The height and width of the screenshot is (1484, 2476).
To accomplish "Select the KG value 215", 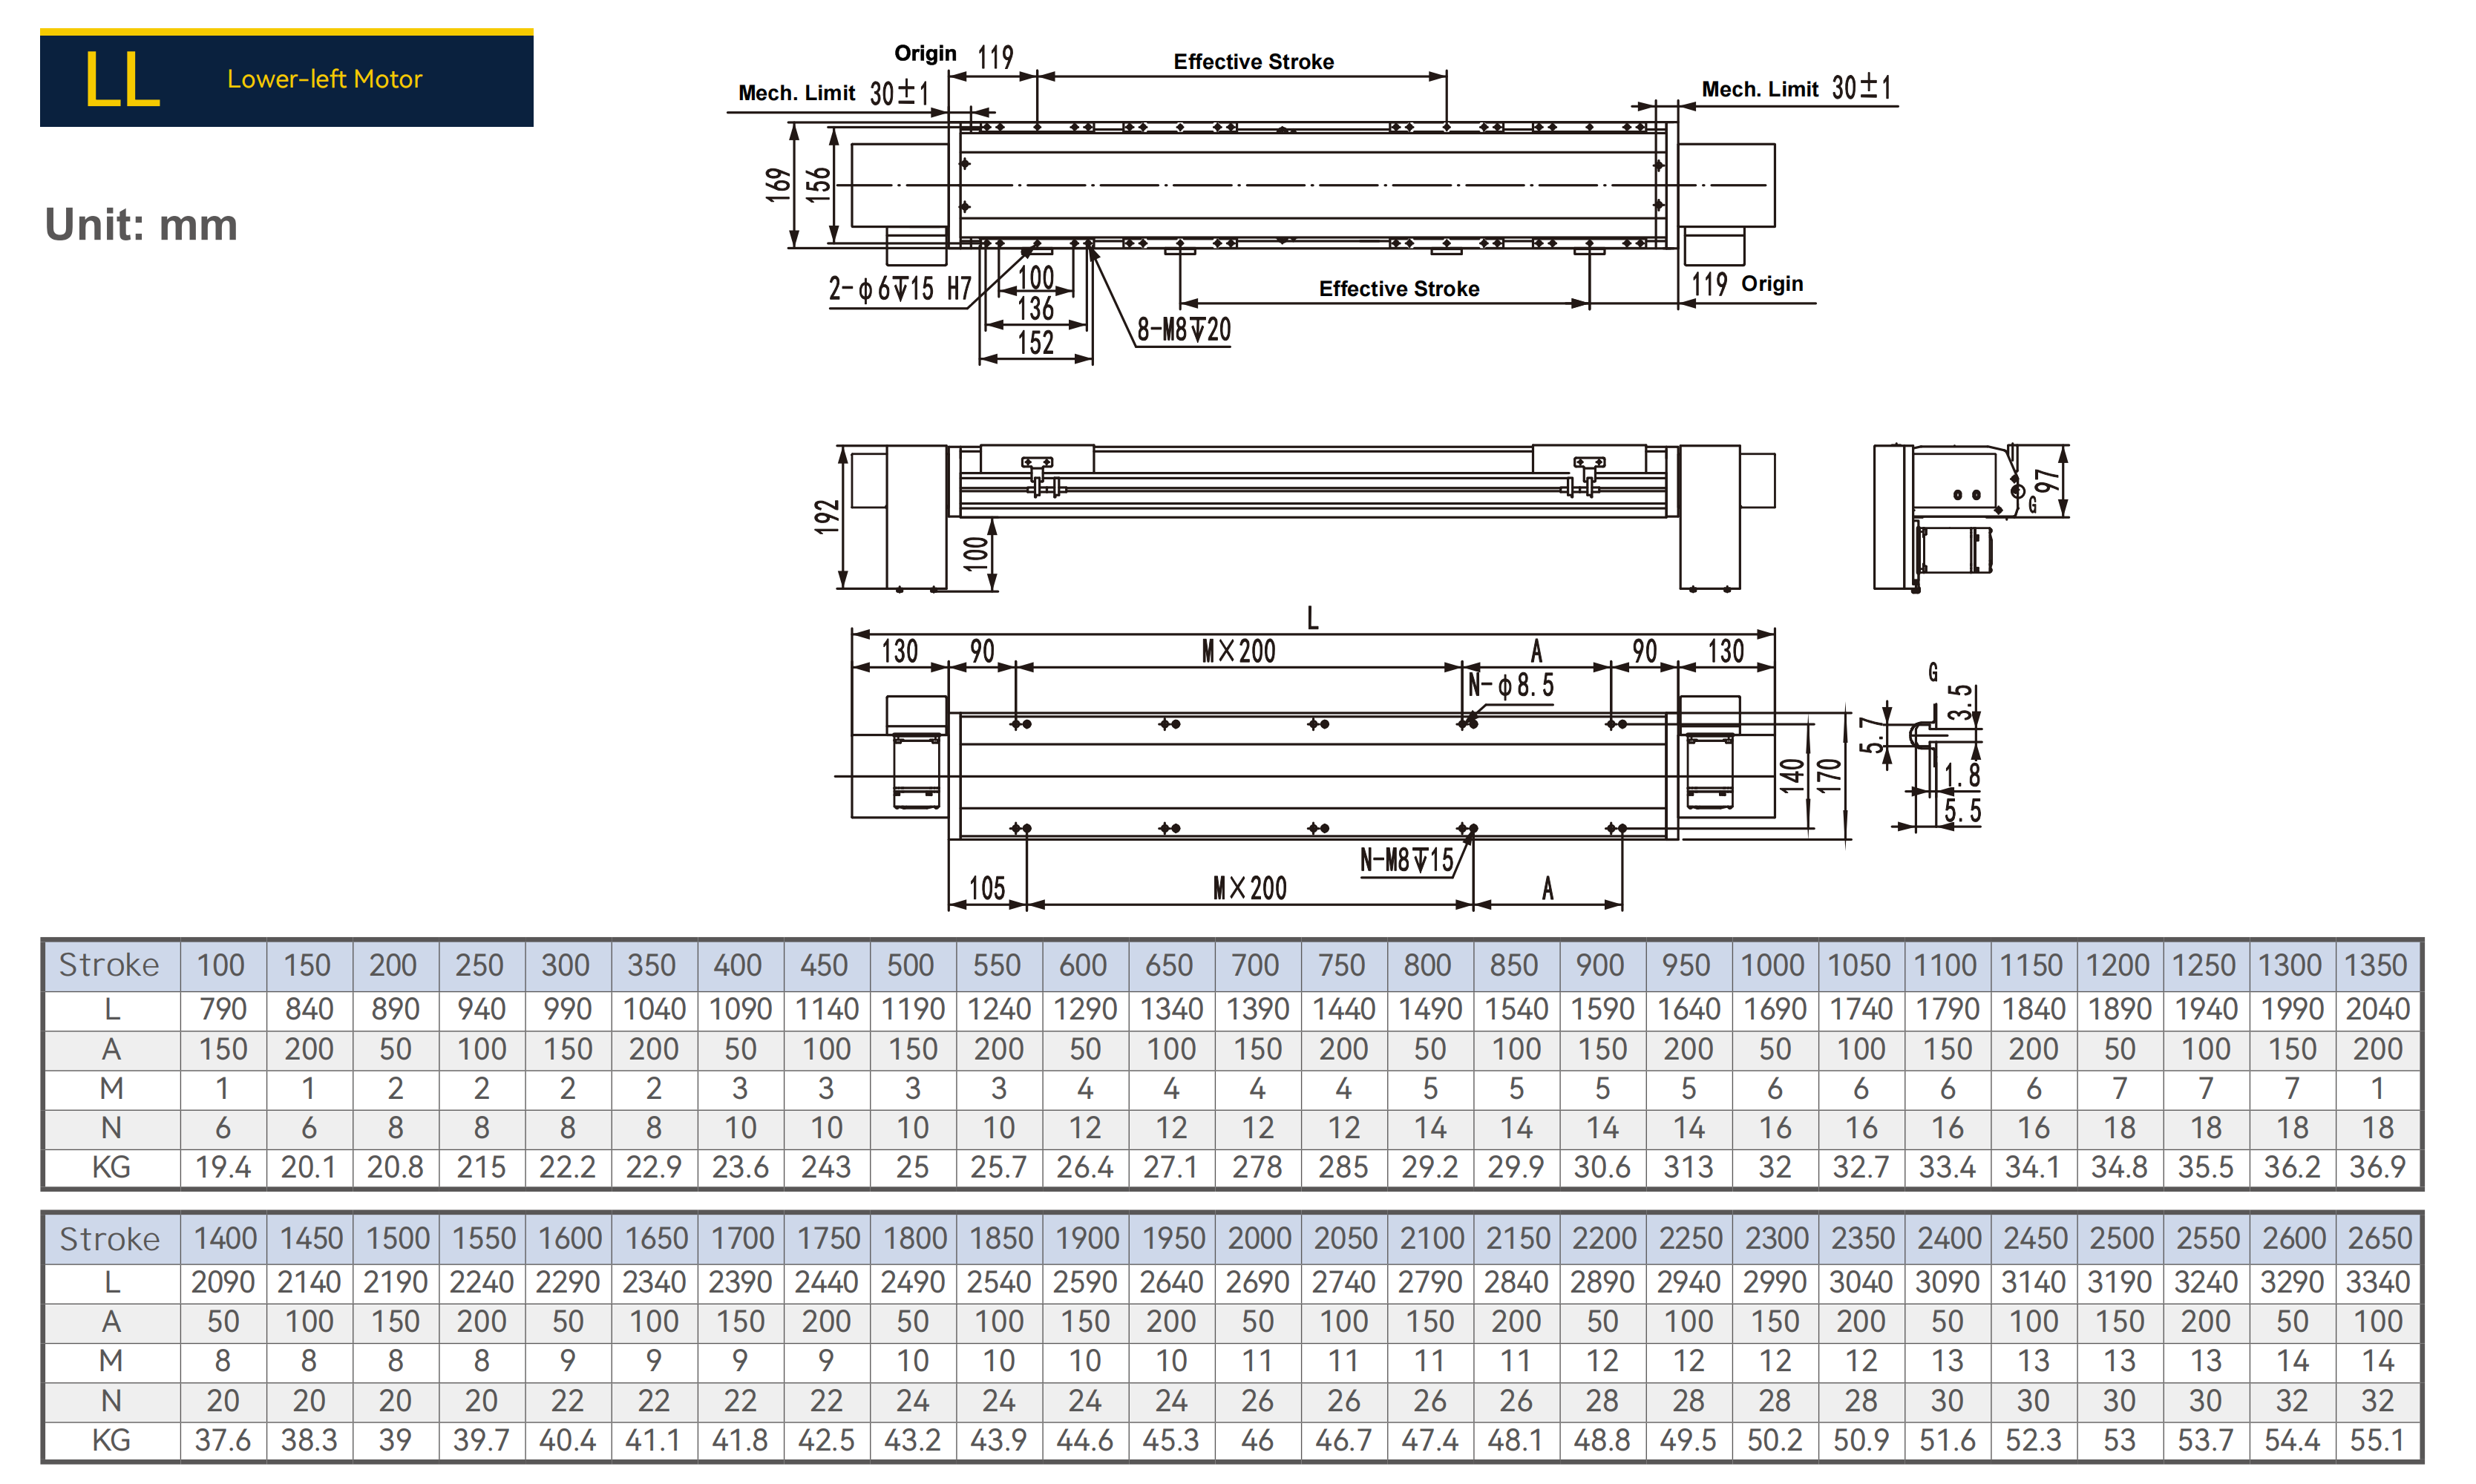I will tap(481, 1167).
